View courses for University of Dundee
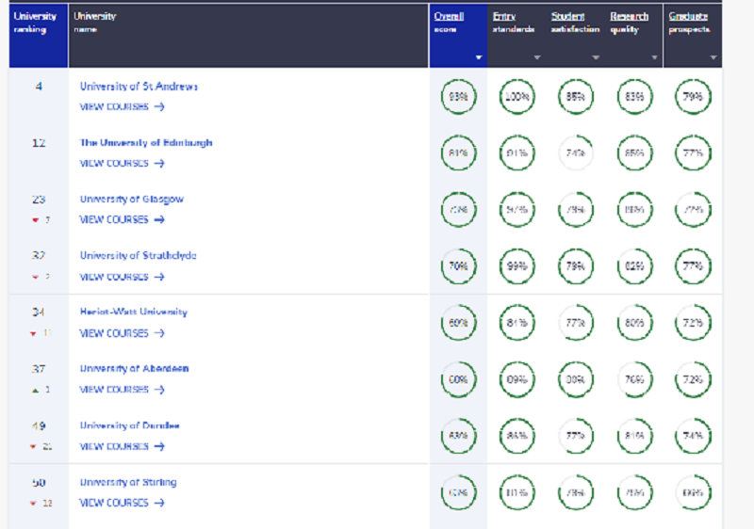This screenshot has width=754, height=529. click(x=123, y=446)
